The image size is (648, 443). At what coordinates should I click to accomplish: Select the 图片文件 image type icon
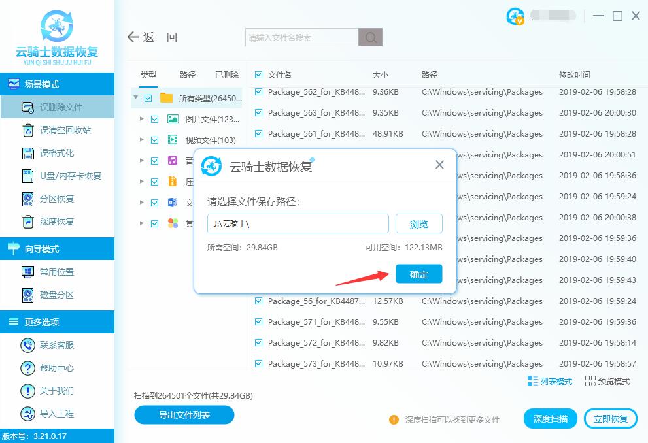(173, 119)
